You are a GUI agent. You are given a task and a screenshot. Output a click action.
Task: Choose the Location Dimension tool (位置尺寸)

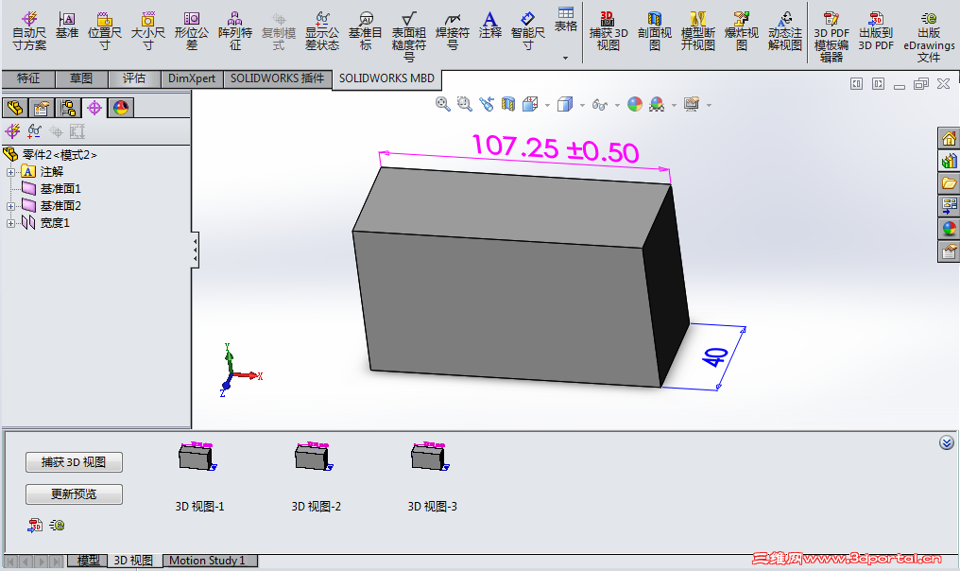(105, 30)
